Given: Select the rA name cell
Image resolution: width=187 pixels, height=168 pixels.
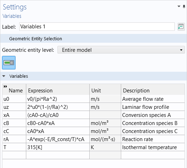Looking at the screenshot, I should coord(14,139).
